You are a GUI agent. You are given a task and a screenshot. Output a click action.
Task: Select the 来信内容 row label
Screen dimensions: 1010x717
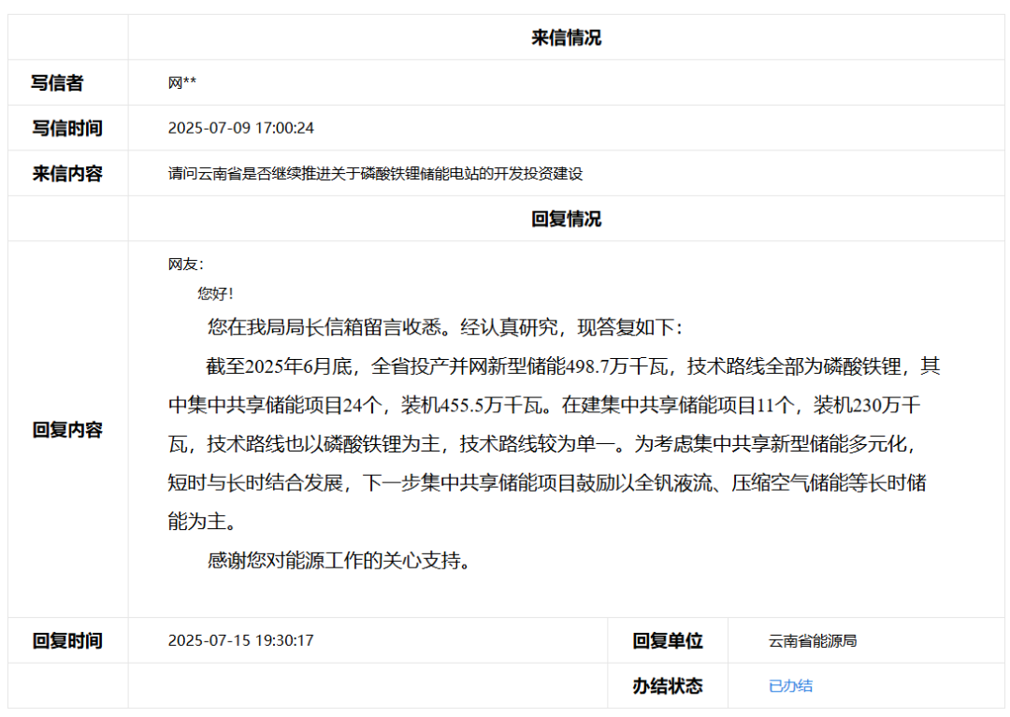click(67, 174)
